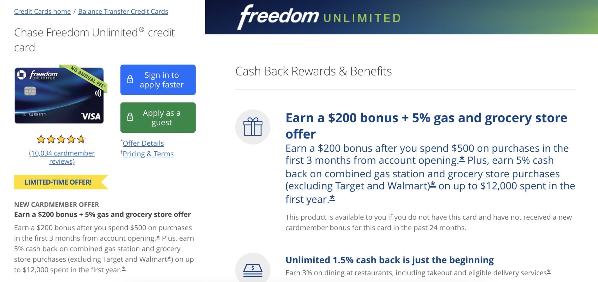Click the Limited-Time Offer yellow ribbon
Screen dimensions: 598x282
[58, 182]
